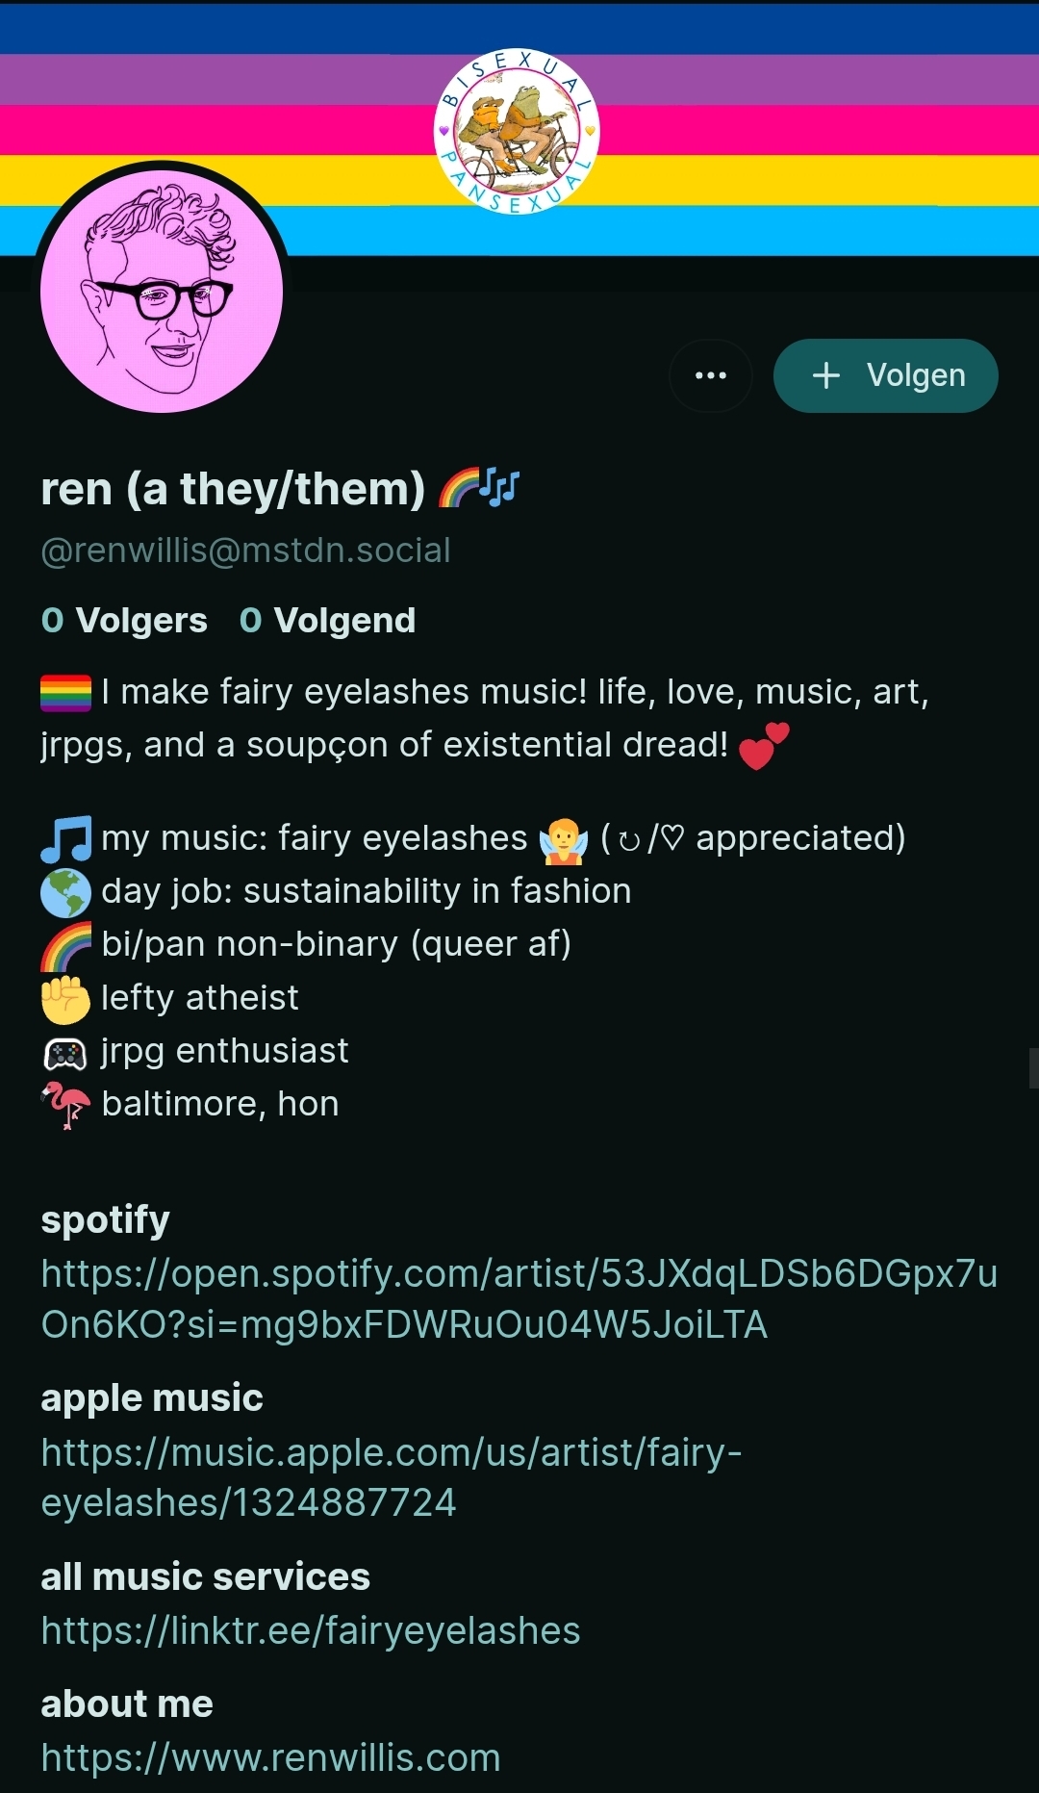1039x1793 pixels.
Task: Click the globe emoji beside day job
Action: click(x=65, y=892)
